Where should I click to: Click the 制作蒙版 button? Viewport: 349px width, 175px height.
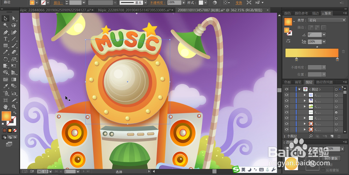pyautogui.click(x=331, y=158)
